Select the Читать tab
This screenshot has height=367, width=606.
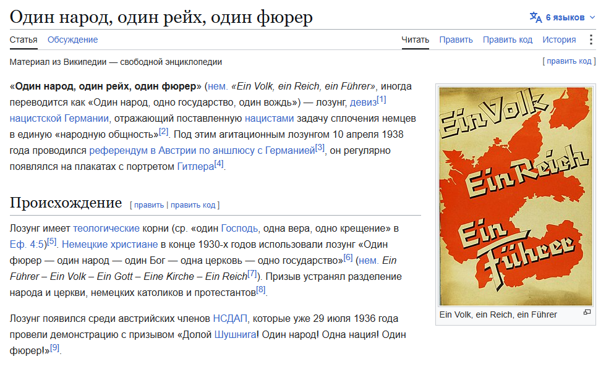(415, 40)
